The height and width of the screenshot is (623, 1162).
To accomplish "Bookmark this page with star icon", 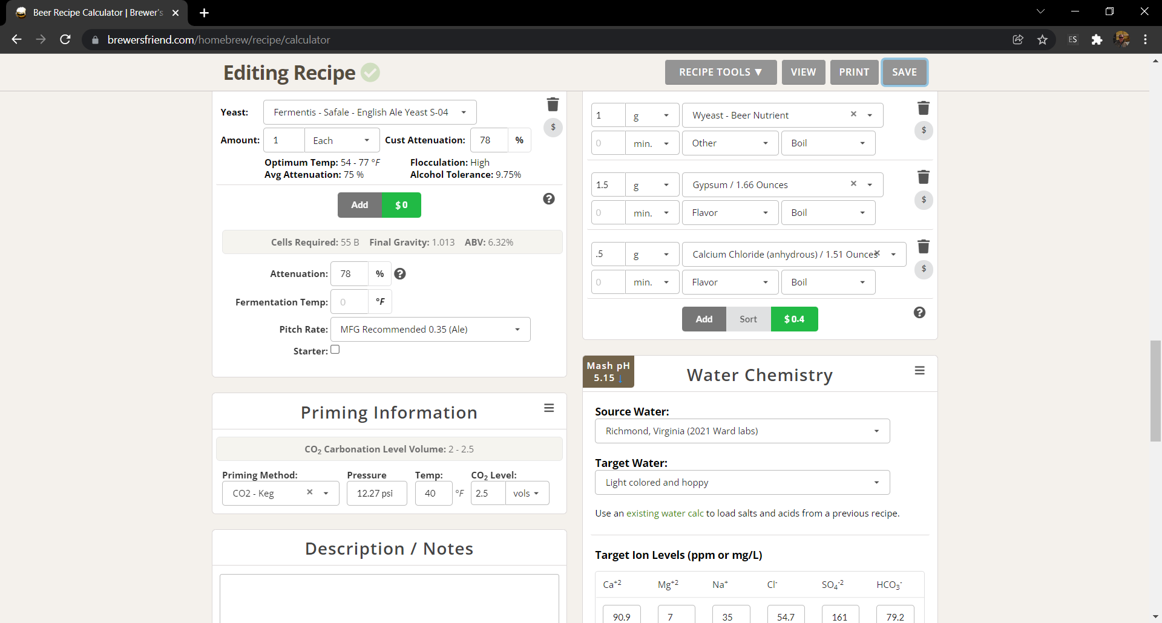I will coord(1042,40).
